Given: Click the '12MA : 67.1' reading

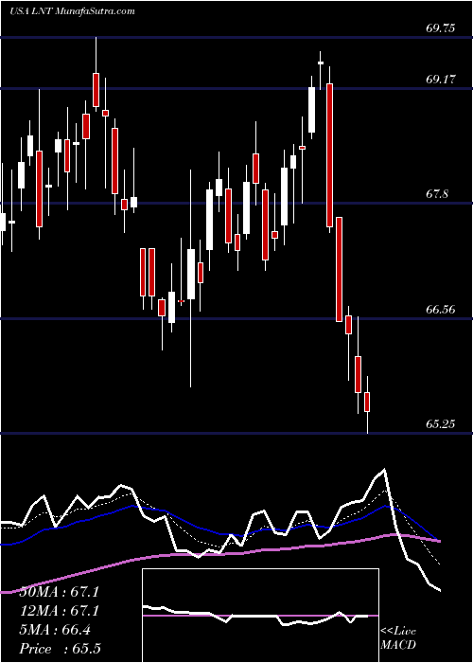Looking at the screenshot, I should pyautogui.click(x=60, y=611).
